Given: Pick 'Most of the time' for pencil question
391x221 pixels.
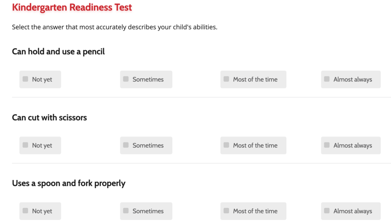Looking at the screenshot, I should click(253, 79).
